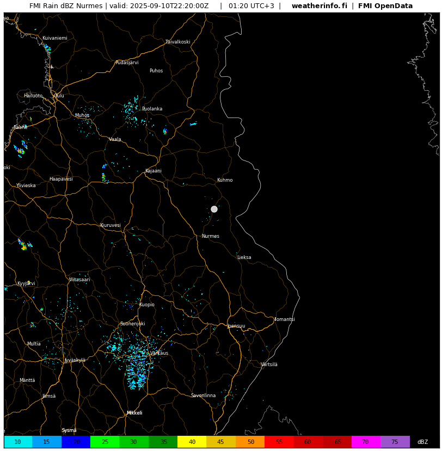Click the Puhos place label
This screenshot has height=451, width=442.
point(156,71)
